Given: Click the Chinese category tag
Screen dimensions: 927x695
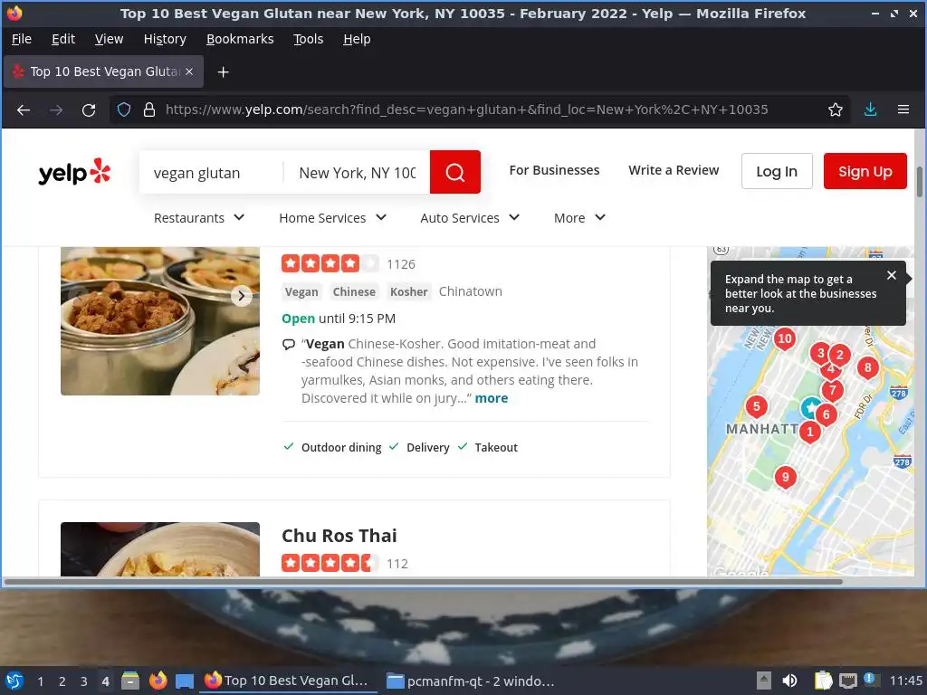Looking at the screenshot, I should pyautogui.click(x=354, y=292).
